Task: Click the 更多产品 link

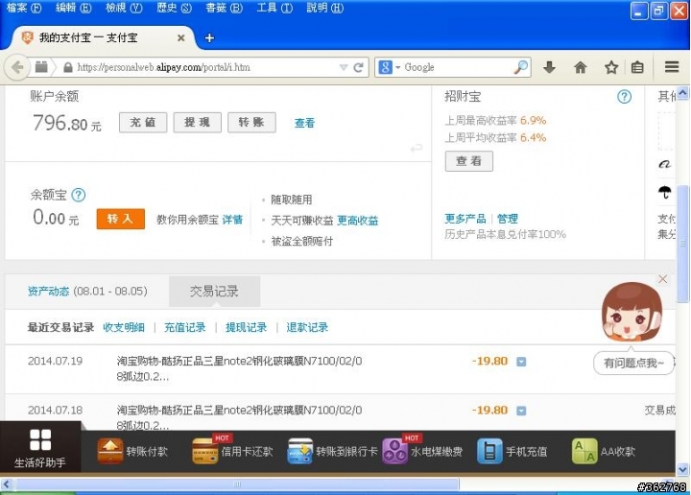Action: click(465, 219)
